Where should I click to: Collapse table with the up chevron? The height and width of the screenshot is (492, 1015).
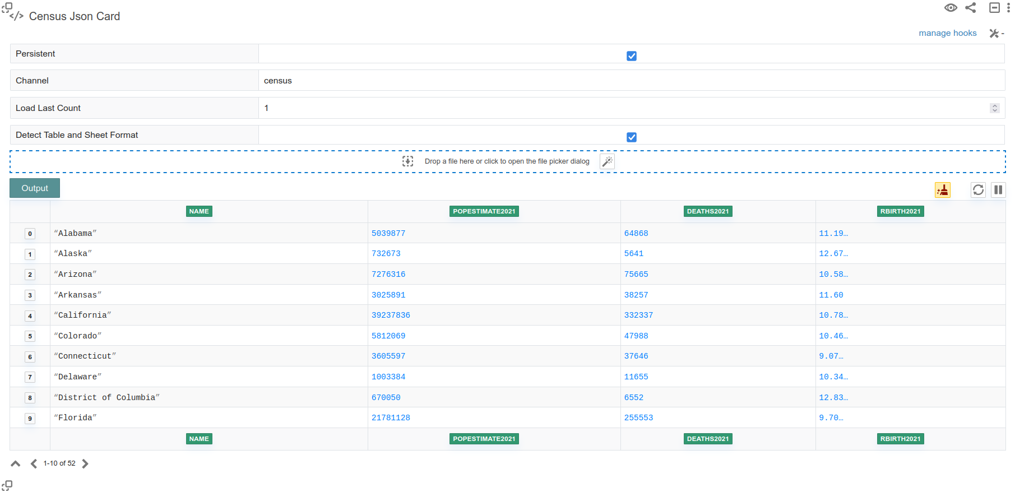click(16, 463)
